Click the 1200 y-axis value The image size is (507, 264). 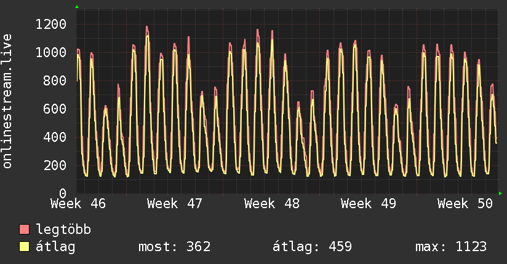51,24
